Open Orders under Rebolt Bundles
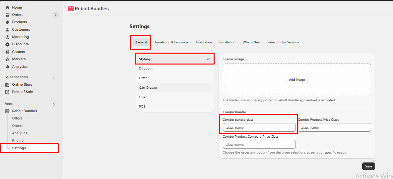The height and width of the screenshot is (179, 393). (x=18, y=126)
